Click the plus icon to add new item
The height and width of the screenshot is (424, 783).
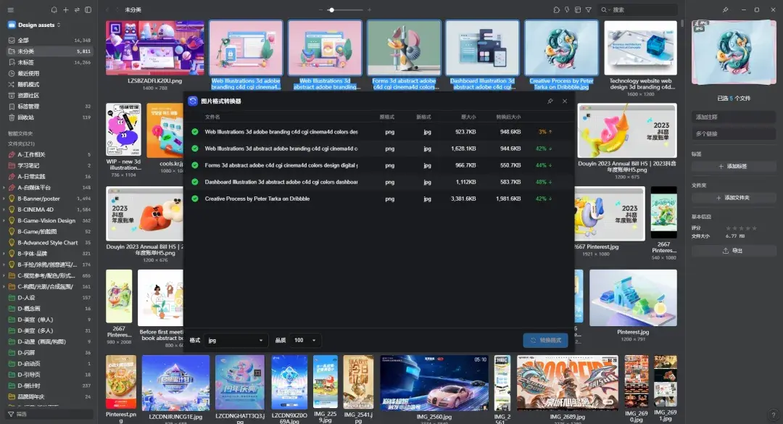(x=65, y=10)
